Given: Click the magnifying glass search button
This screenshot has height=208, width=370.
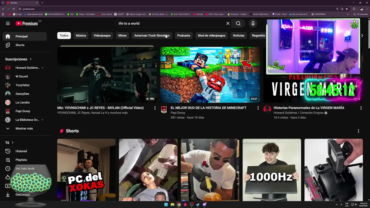Looking at the screenshot, I should (x=238, y=23).
